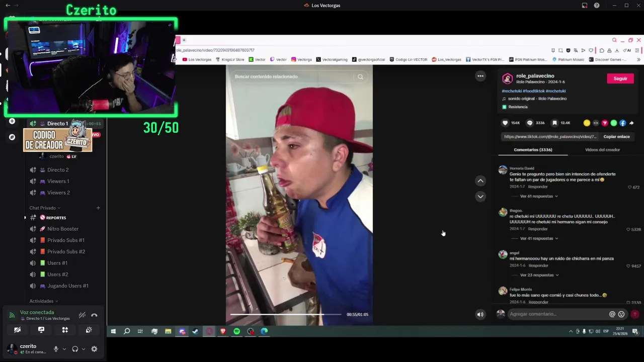The image size is (644, 362).
Task: Mute the TikTok video volume
Action: pyautogui.click(x=480, y=315)
